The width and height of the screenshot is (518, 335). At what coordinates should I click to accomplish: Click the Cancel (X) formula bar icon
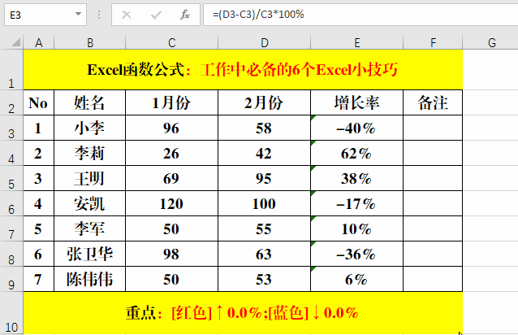(x=127, y=15)
